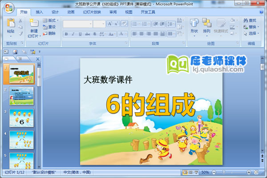267x178 pixels.
Task: Click the Text Direction icon
Action: click(x=180, y=20)
